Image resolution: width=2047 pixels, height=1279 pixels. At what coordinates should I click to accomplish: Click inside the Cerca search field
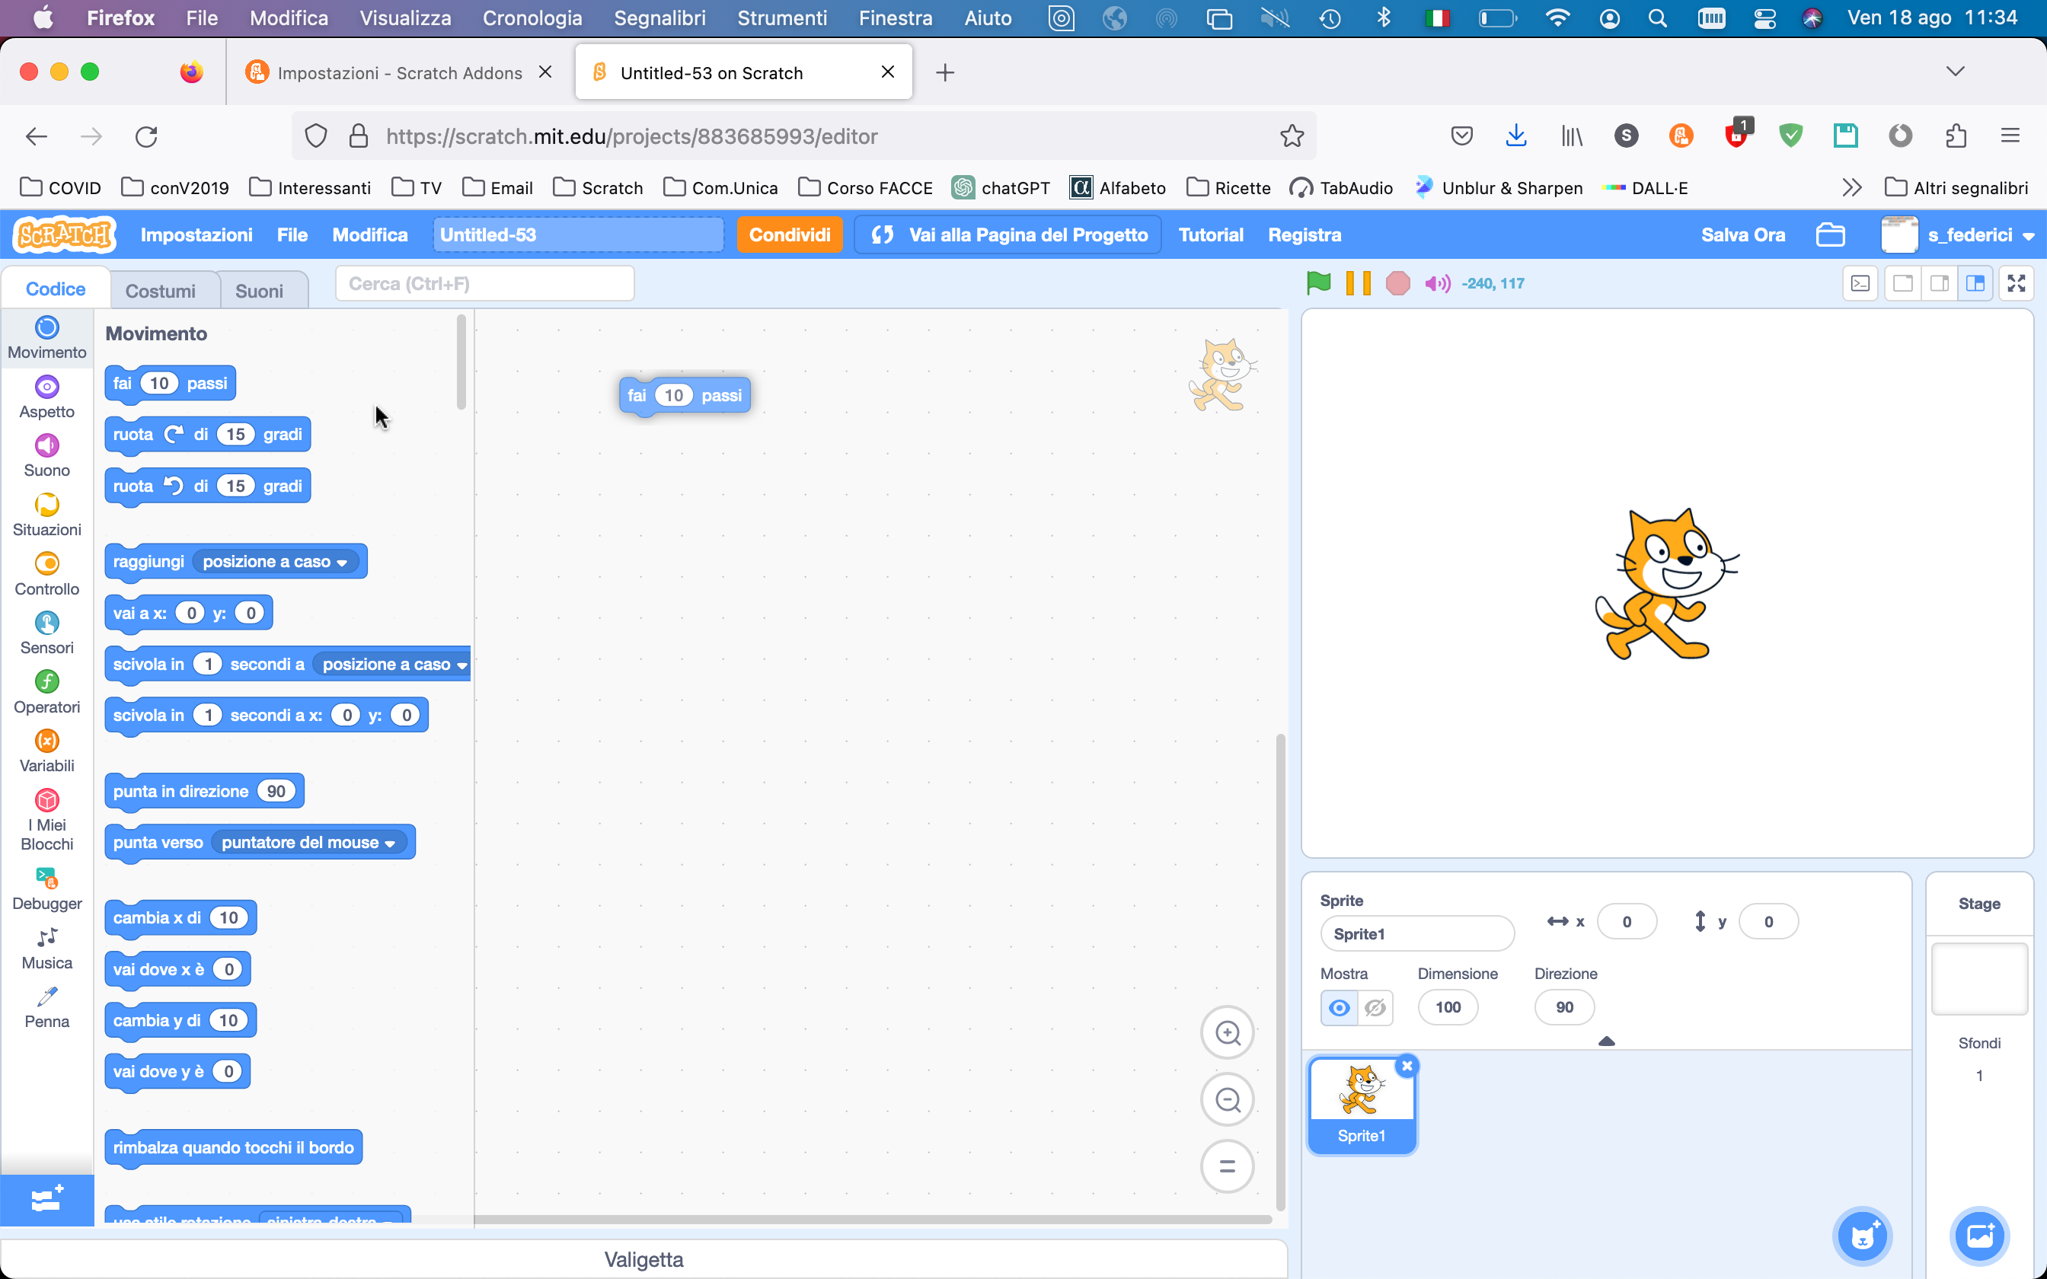tap(484, 283)
